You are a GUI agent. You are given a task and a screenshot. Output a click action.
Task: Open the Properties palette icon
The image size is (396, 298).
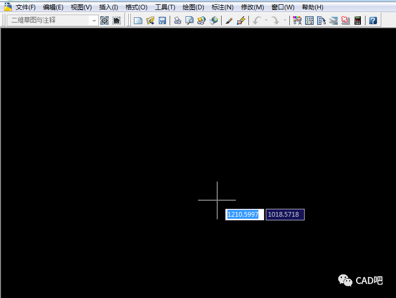(x=297, y=20)
